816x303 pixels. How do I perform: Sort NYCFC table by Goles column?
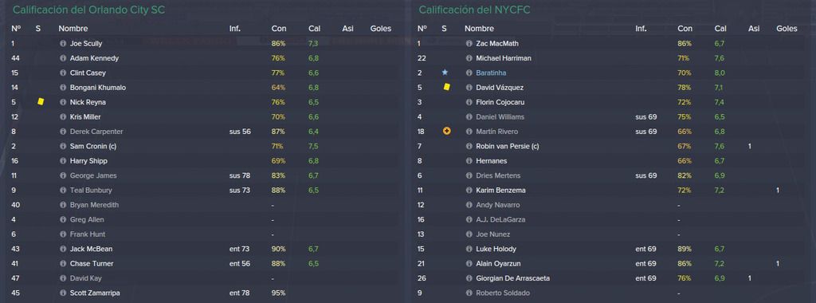(787, 29)
